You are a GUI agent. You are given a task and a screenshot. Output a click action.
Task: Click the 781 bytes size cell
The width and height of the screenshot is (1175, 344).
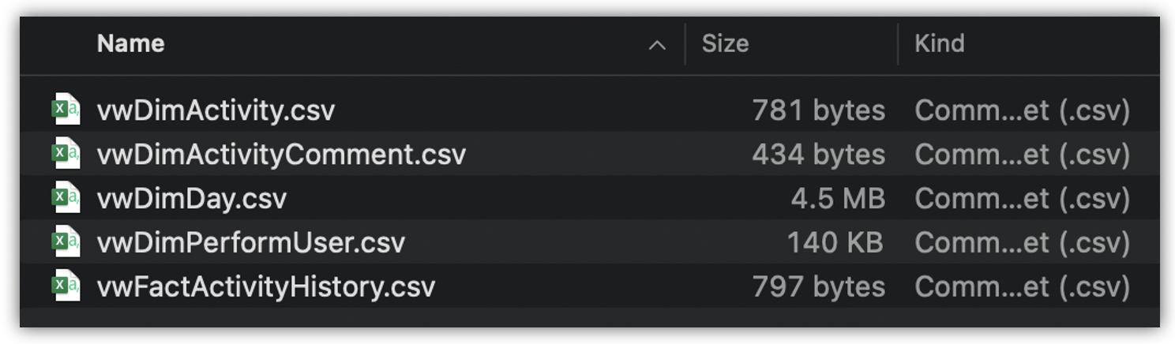pyautogui.click(x=818, y=110)
